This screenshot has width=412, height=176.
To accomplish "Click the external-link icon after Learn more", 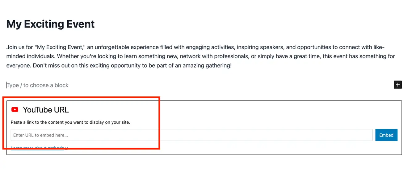I will (66, 148).
